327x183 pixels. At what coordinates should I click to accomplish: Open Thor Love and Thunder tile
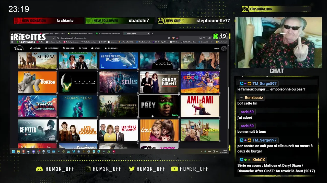[37, 106]
